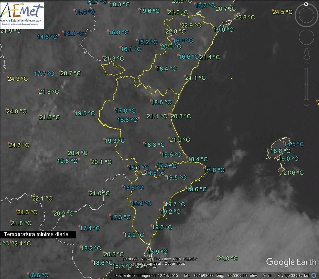Click the 17.8 °C coastal cape station
This screenshot has width=319, height=279.
214,170
